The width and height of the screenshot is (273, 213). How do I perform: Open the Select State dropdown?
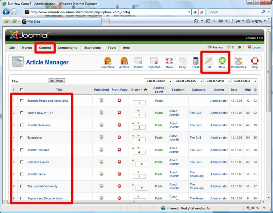pos(244,81)
